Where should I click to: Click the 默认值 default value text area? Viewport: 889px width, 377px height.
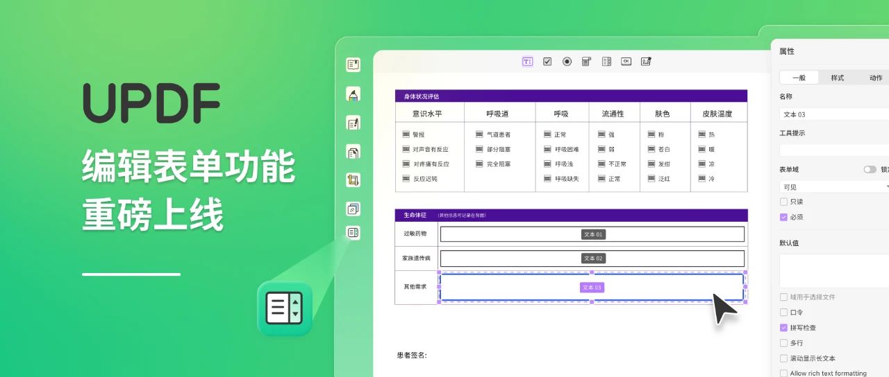click(834, 271)
